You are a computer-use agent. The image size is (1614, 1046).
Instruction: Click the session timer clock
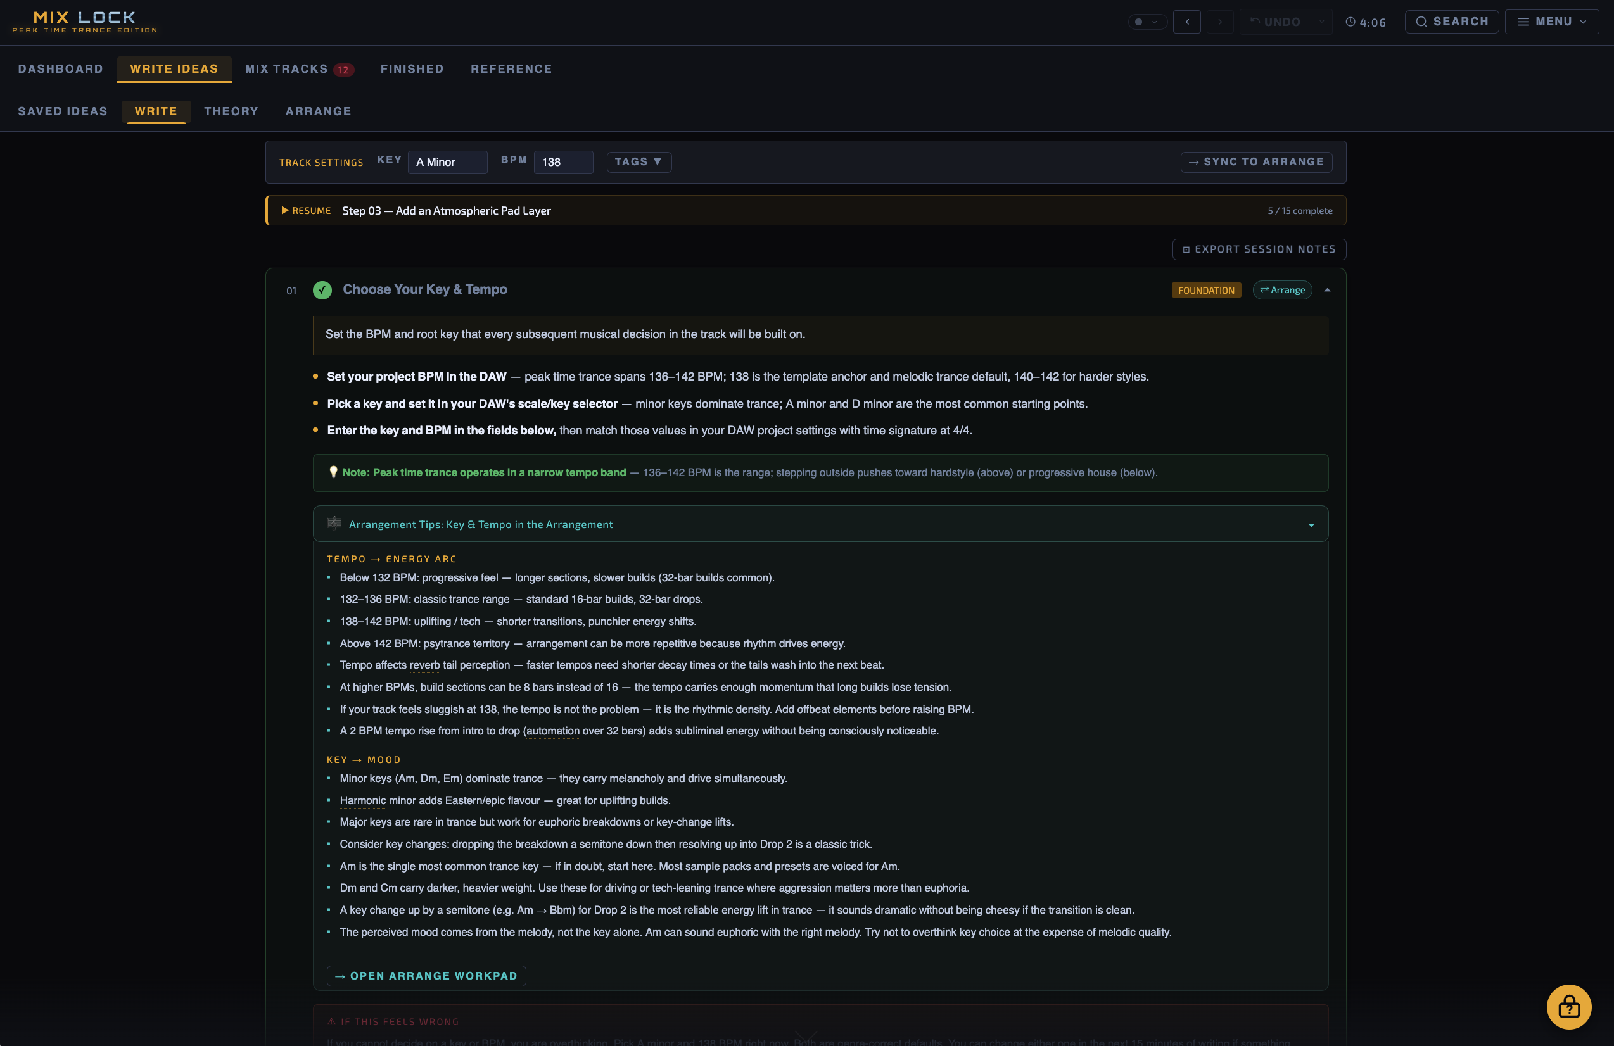(1365, 22)
